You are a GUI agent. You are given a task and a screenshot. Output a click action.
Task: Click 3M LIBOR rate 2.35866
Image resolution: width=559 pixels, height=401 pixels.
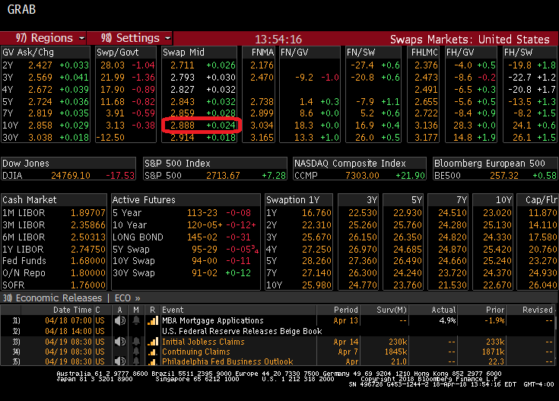[x=88, y=225]
